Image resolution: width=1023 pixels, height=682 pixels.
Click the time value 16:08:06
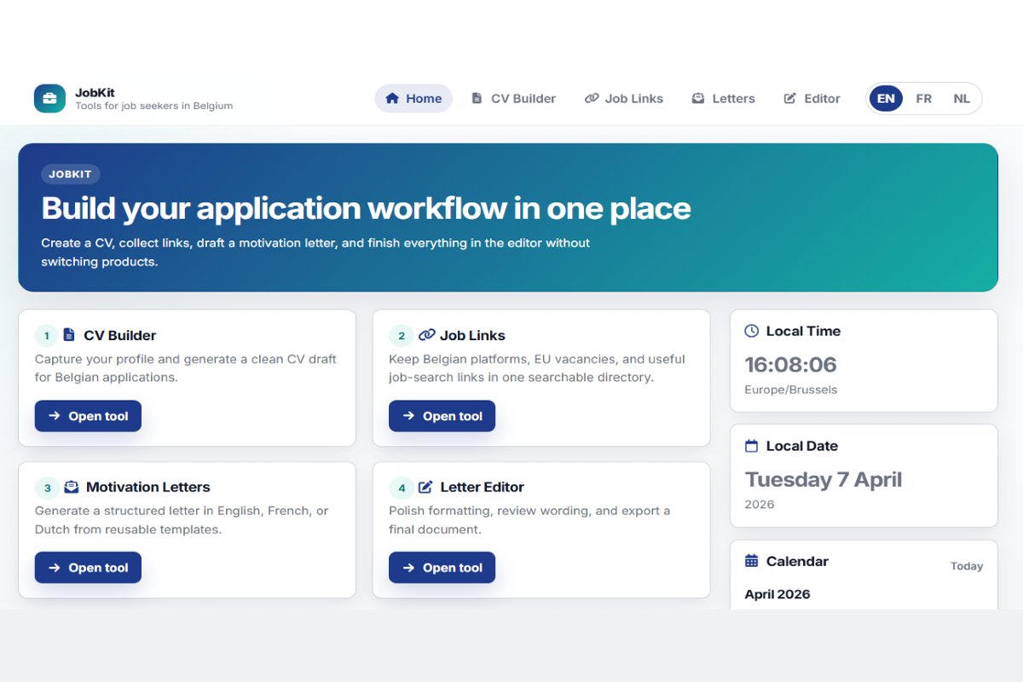791,365
